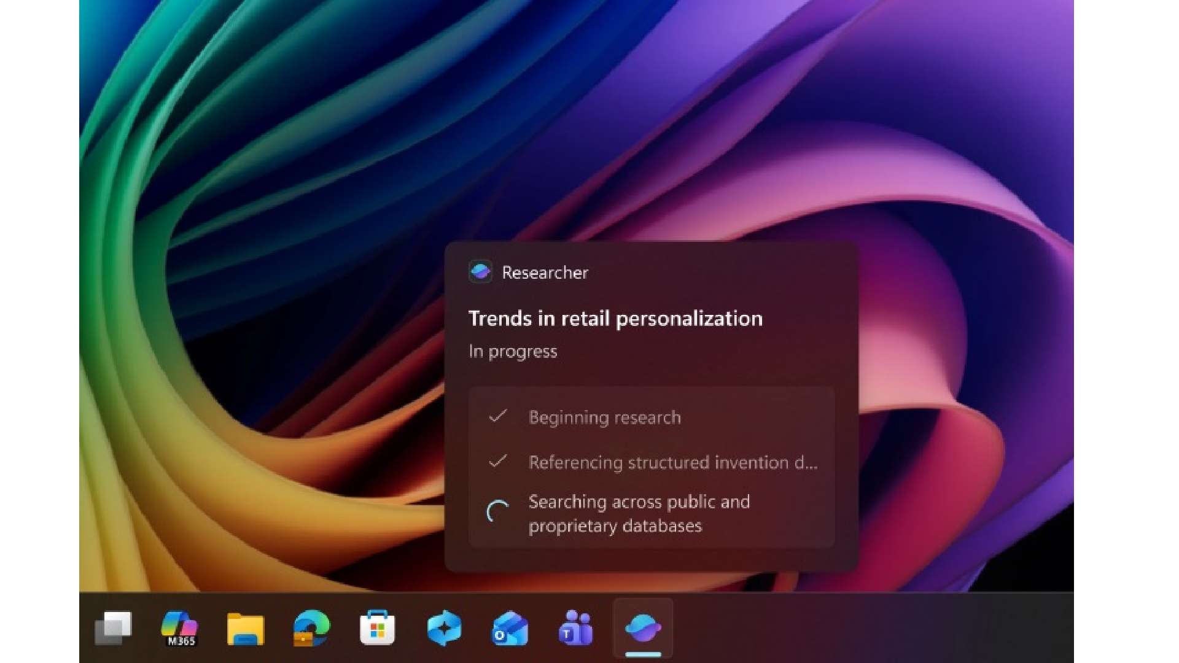Click the "In progress" status text
1179x663 pixels.
(513, 352)
